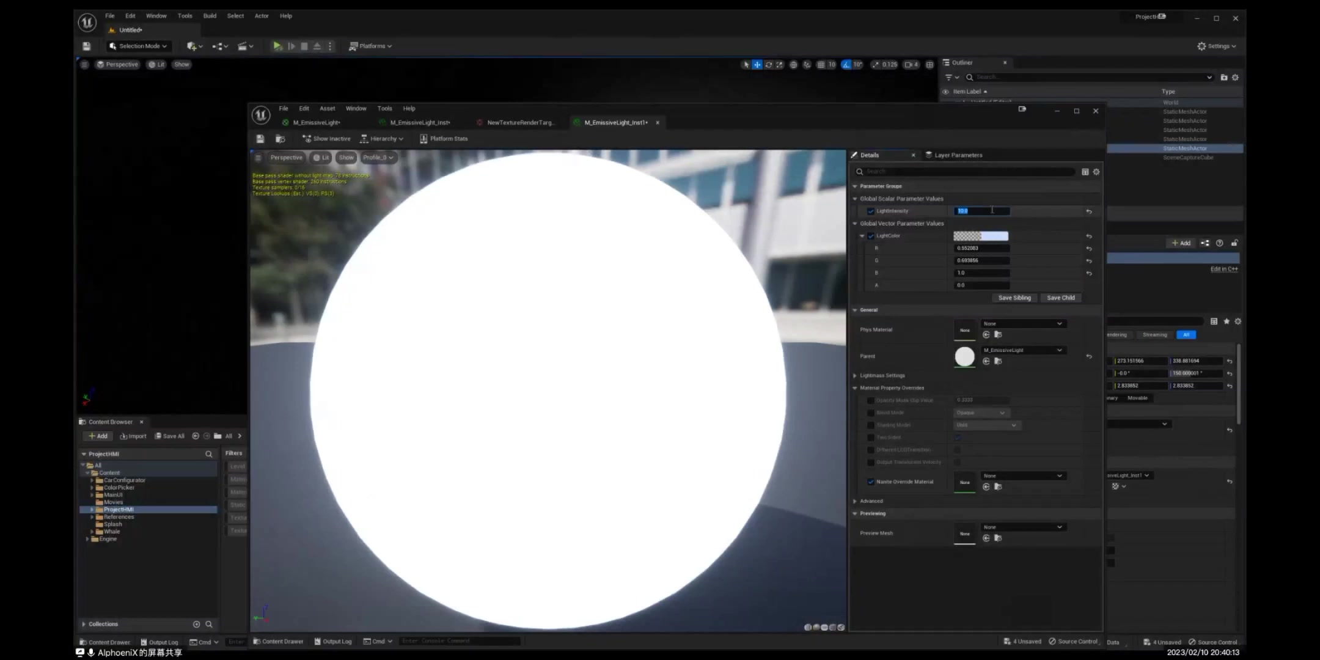Viewport: 1320px width, 660px height.
Task: Toggle angle snapping in the level viewport
Action: pos(846,65)
